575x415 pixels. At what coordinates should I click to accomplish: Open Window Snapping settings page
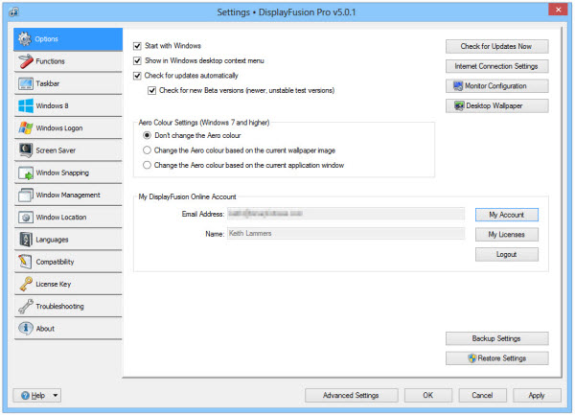coord(68,173)
